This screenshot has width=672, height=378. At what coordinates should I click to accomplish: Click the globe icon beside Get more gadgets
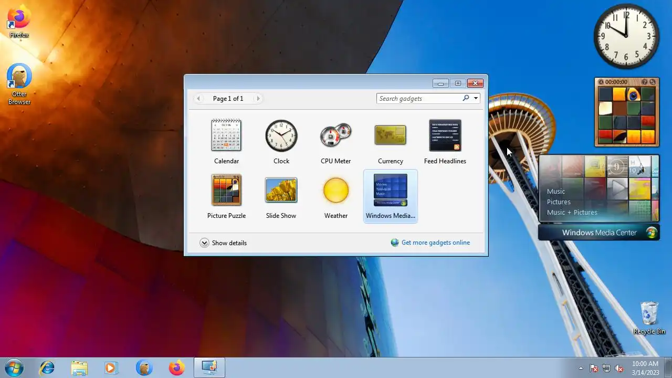(x=395, y=243)
